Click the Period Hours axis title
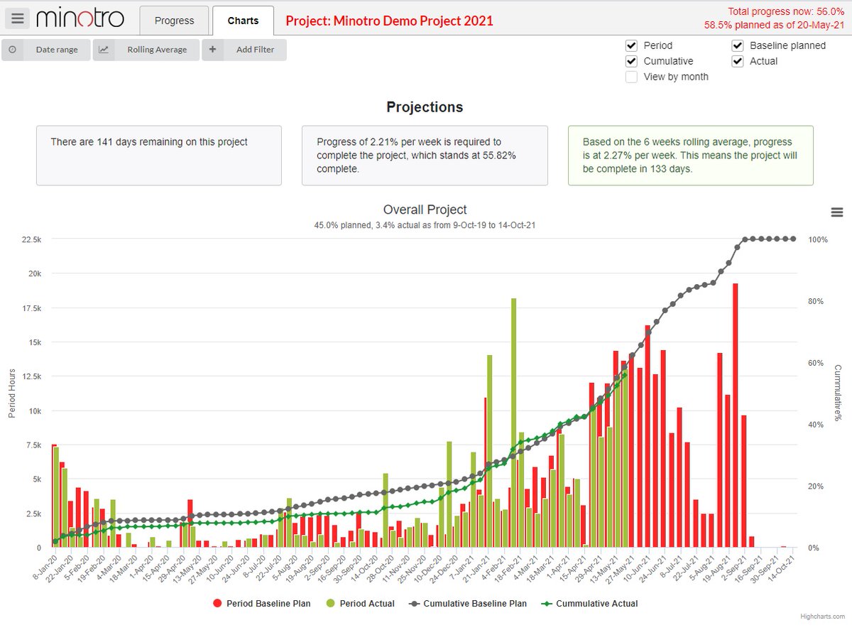852x630 pixels. [x=12, y=393]
